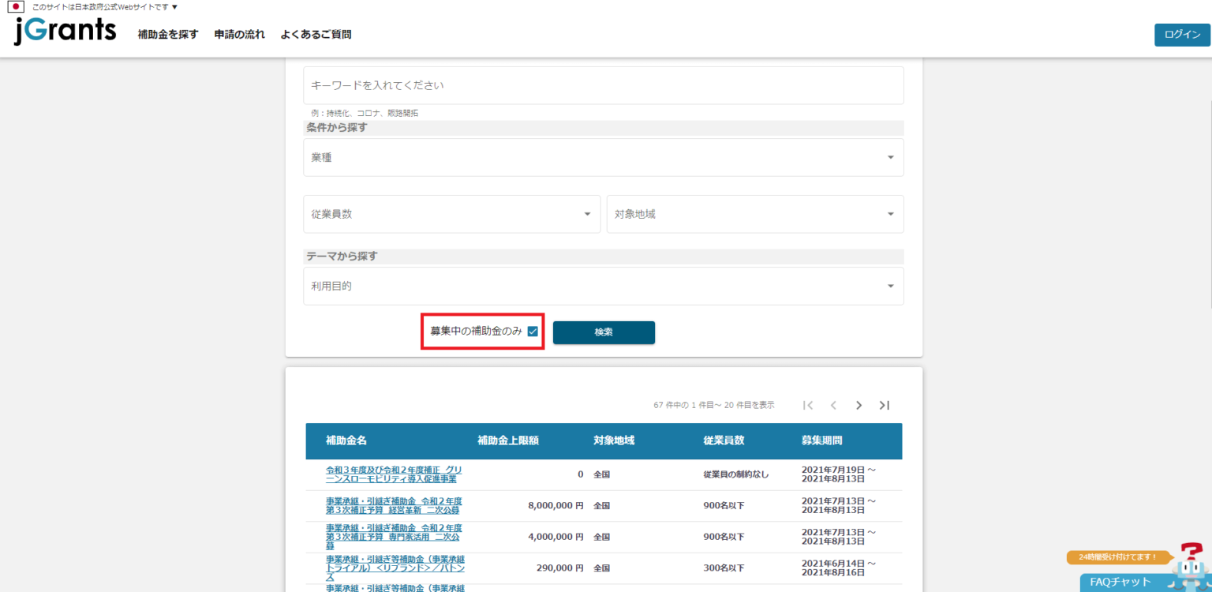Image resolution: width=1212 pixels, height=592 pixels.
Task: Click the ログイン button
Action: 1181,35
